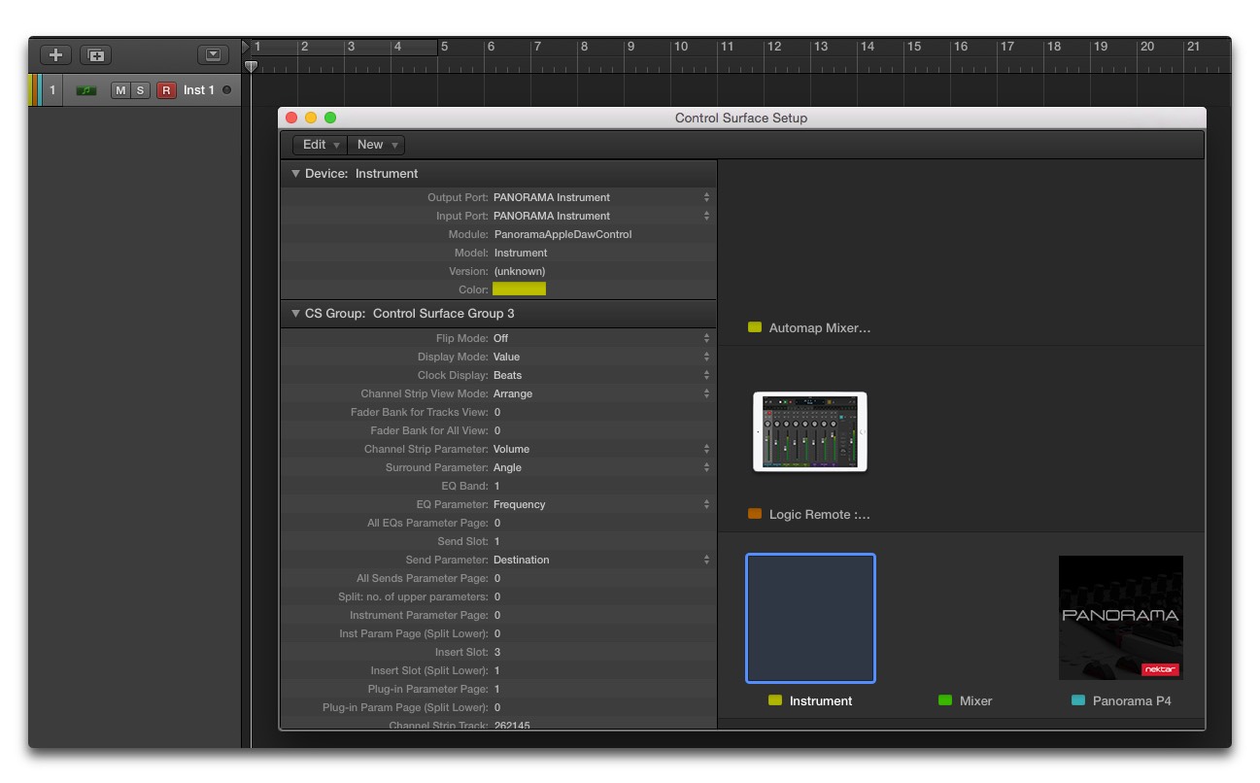
Task: Click the Version value (unknown)
Action: (x=520, y=271)
